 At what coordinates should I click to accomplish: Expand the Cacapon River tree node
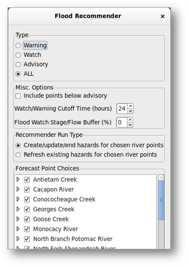[x=18, y=189]
